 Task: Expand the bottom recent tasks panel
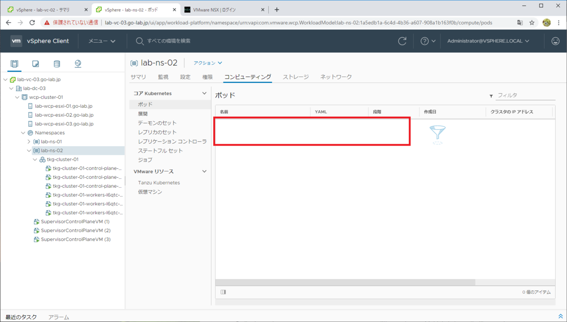pyautogui.click(x=560, y=316)
